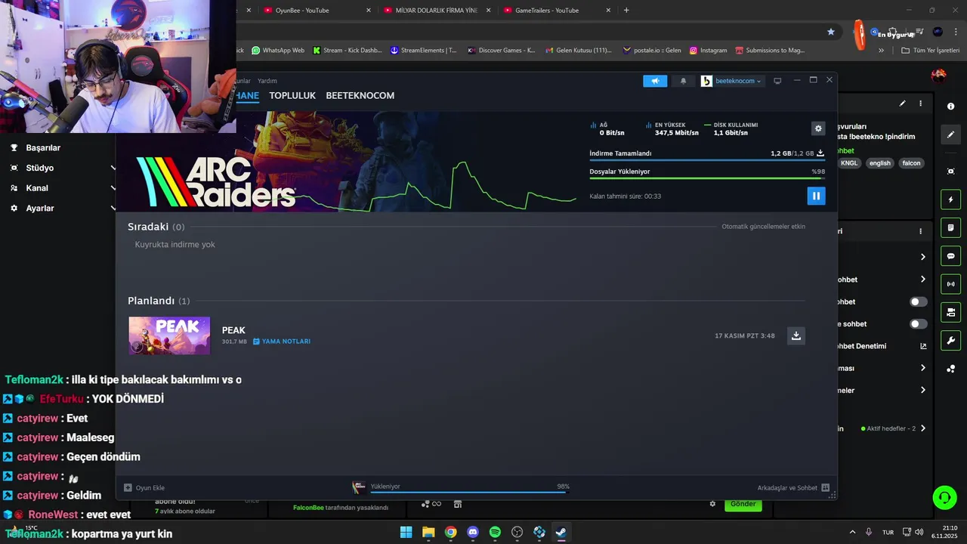Expand Kanal section in sidebar
The height and width of the screenshot is (544, 967).
tap(62, 188)
